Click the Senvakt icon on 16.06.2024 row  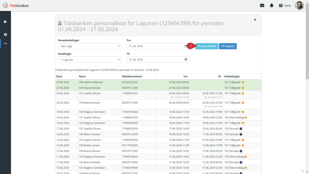pos(241,134)
